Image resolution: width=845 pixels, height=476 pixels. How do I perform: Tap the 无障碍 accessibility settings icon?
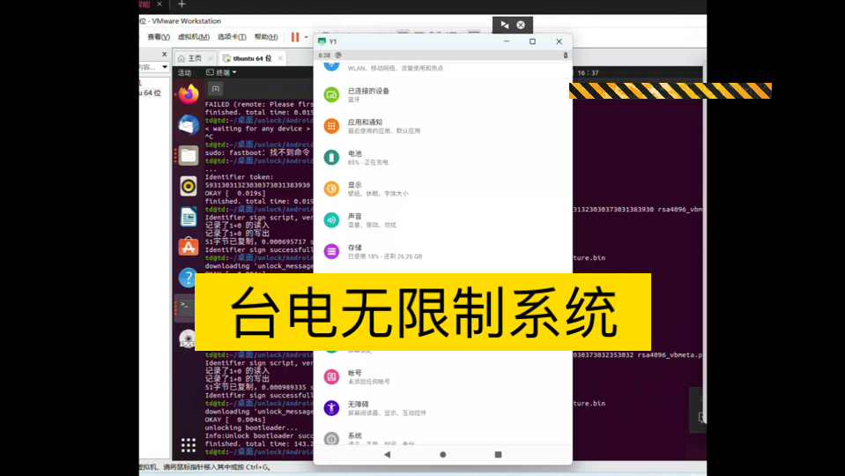331,408
